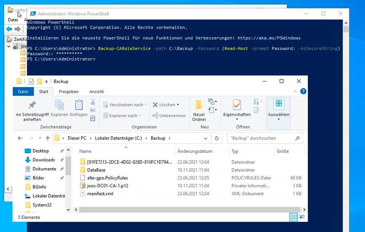Screen dimensions: 365x232
Task: Open Eigenschaften in the ribbon
Action: 237,110
